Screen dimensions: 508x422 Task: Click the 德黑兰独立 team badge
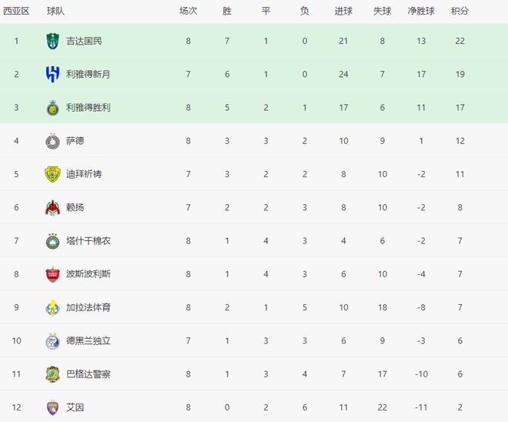(52, 340)
